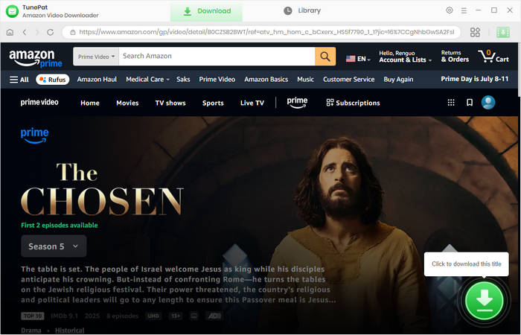
Task: Open the grid apps icon beside address bar
Action: click(475, 32)
